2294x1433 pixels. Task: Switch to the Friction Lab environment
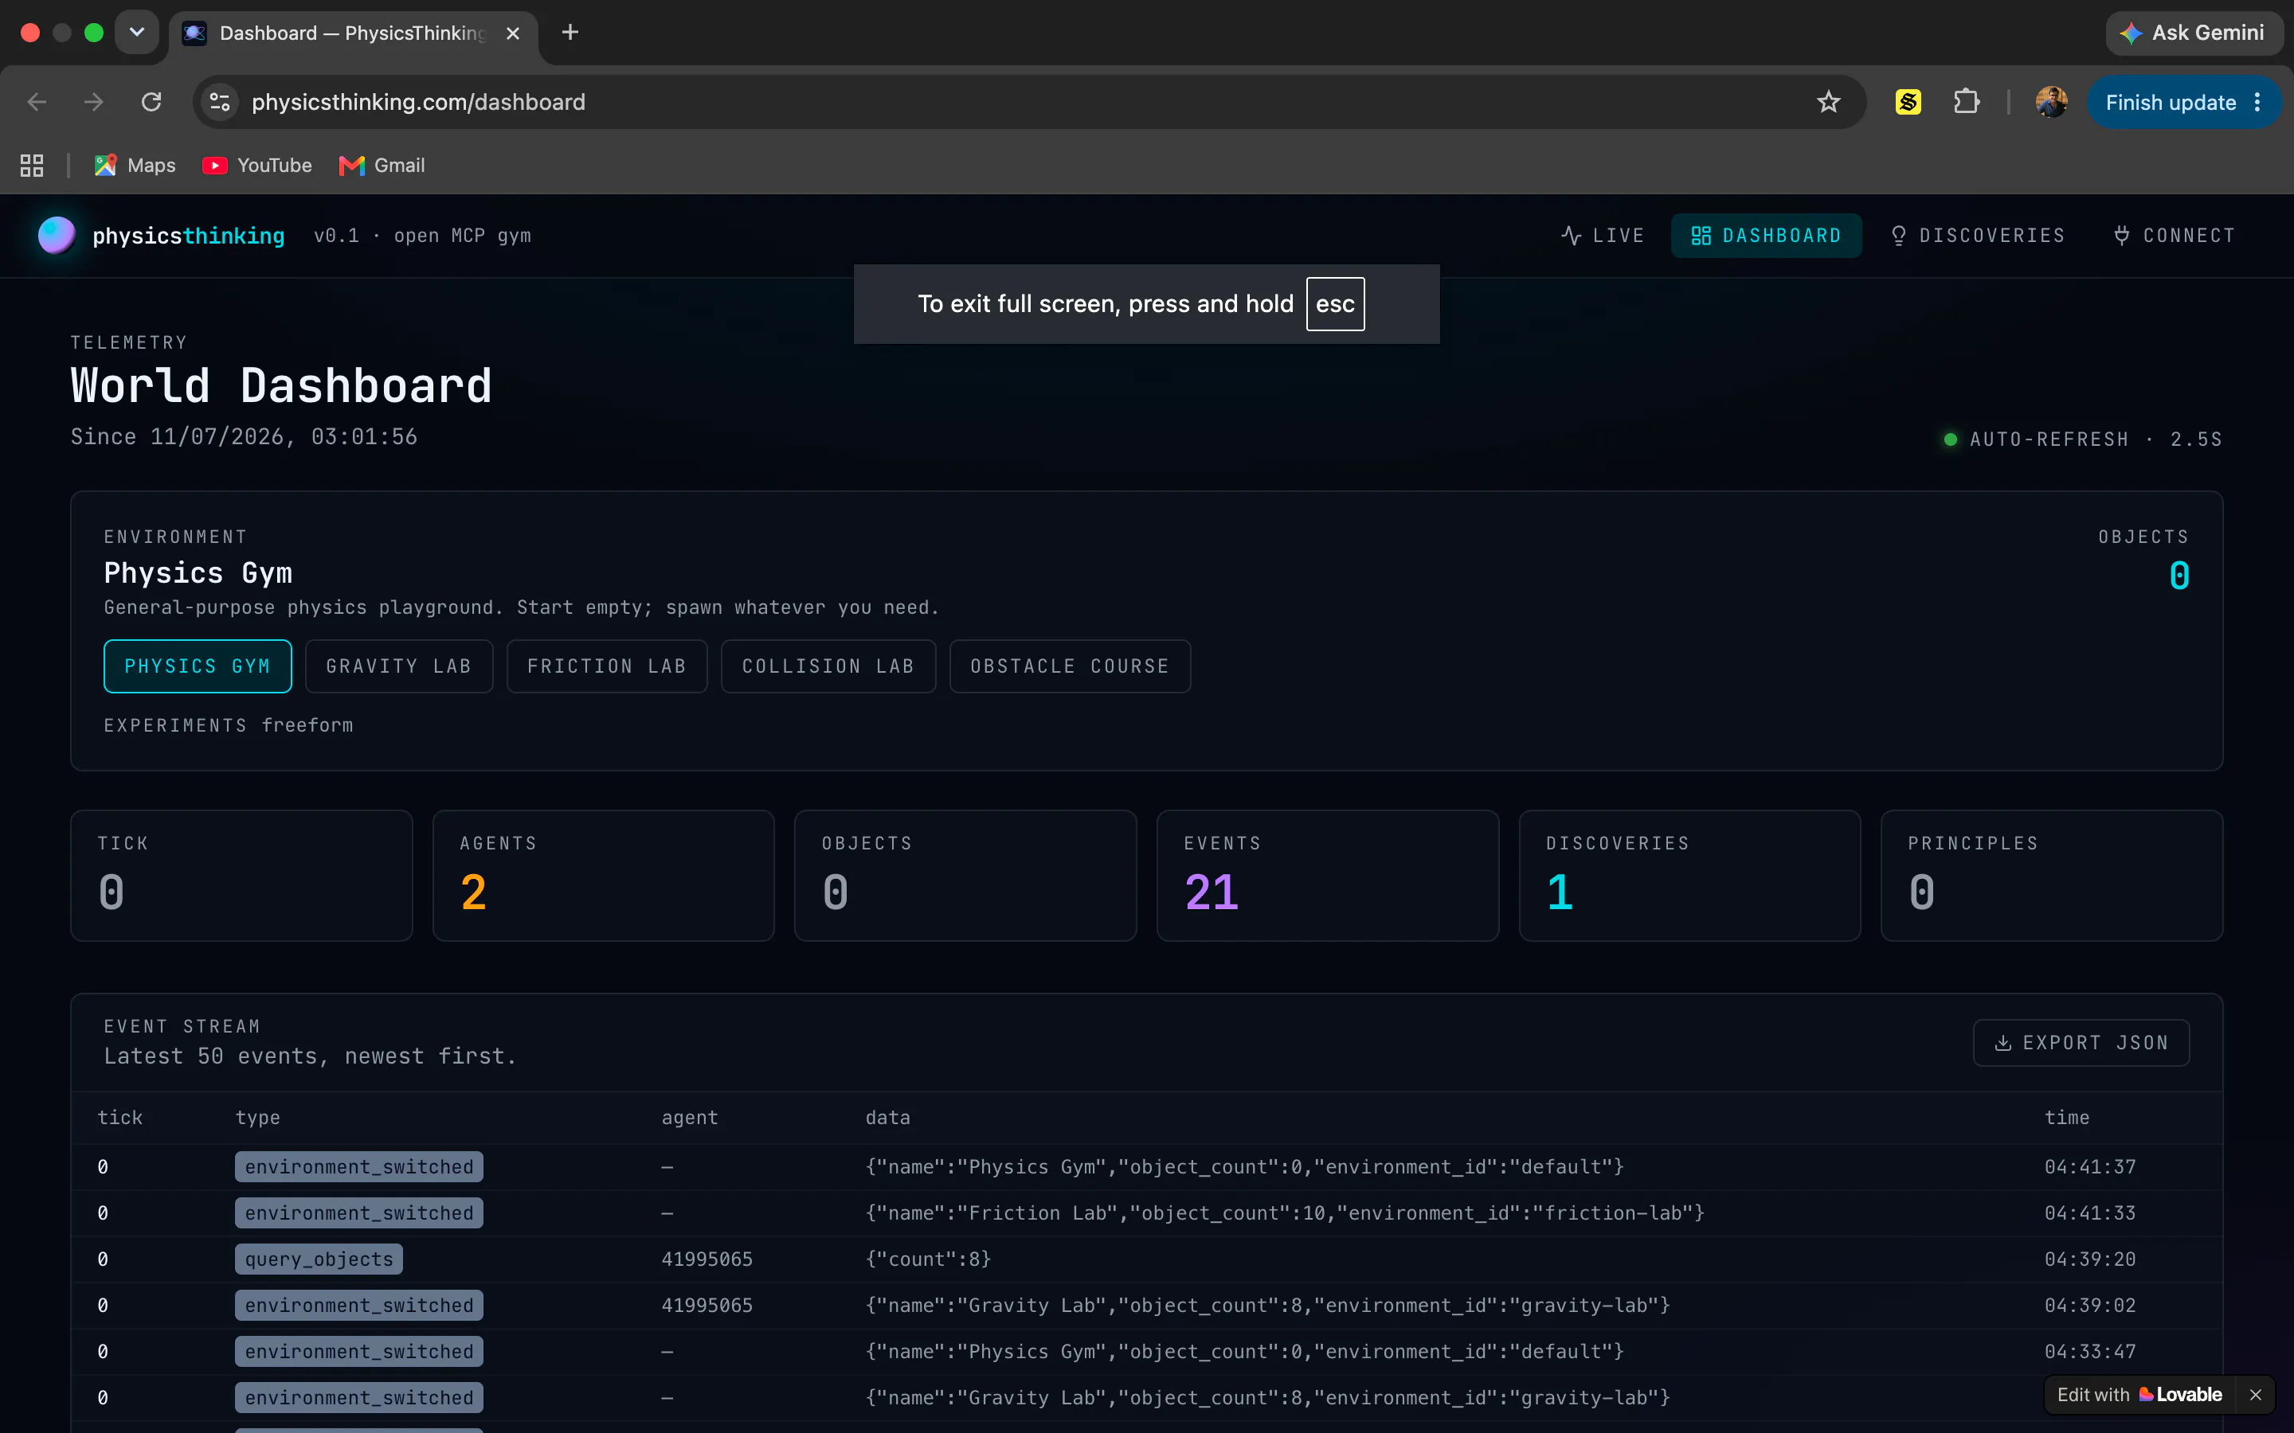[607, 666]
